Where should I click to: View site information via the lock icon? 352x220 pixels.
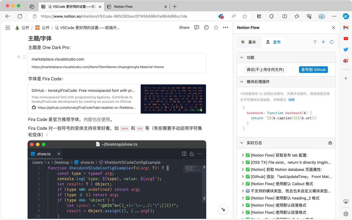click(35, 16)
